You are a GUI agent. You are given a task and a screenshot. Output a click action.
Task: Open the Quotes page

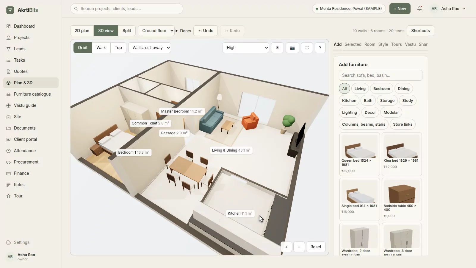(31, 71)
